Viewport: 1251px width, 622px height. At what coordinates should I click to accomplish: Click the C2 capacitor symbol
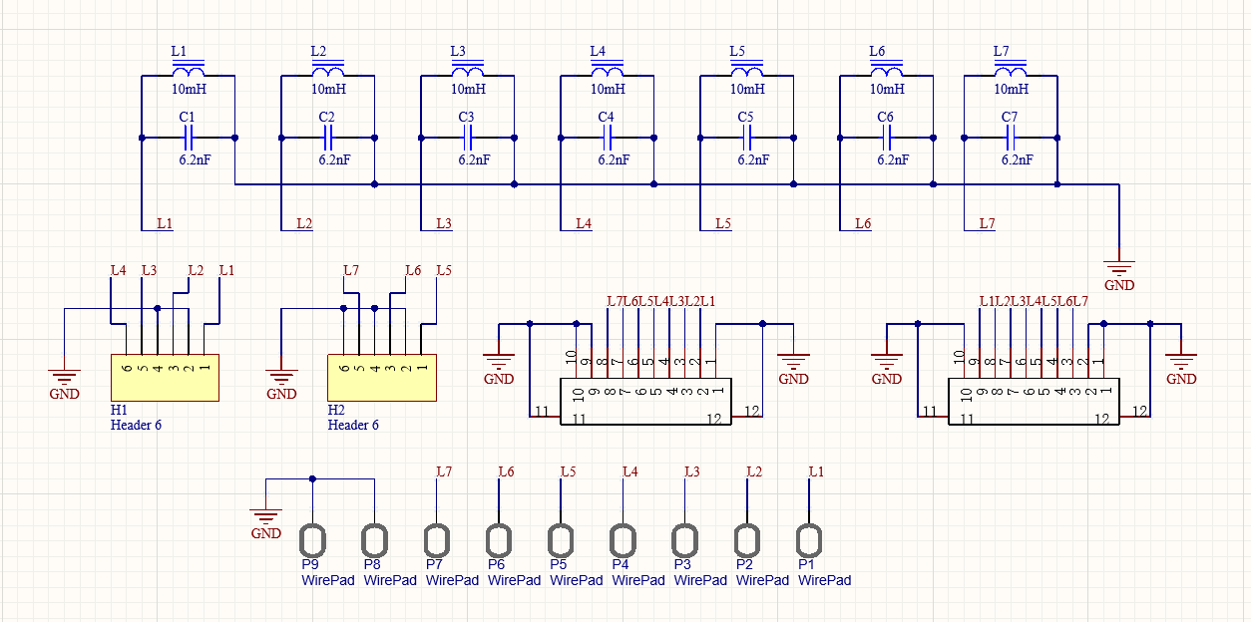coord(328,138)
